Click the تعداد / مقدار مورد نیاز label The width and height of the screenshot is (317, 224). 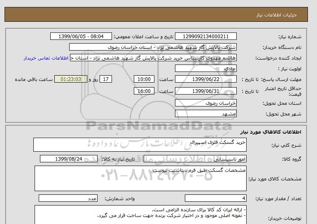[x=278, y=199]
